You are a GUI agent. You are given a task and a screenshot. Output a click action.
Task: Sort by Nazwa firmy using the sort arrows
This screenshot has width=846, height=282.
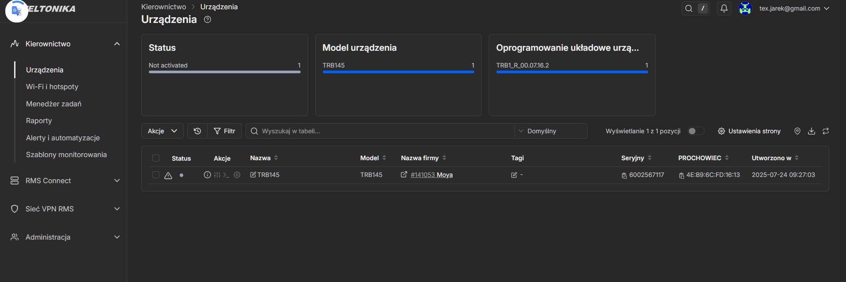(444, 158)
